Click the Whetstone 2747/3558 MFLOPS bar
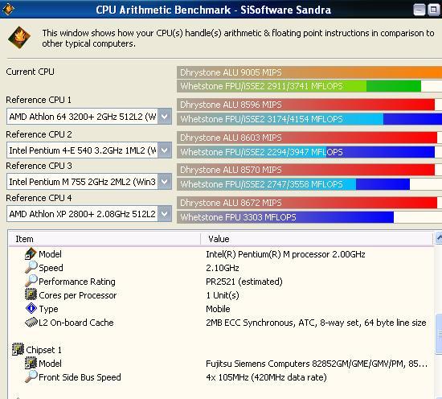 tap(293, 184)
